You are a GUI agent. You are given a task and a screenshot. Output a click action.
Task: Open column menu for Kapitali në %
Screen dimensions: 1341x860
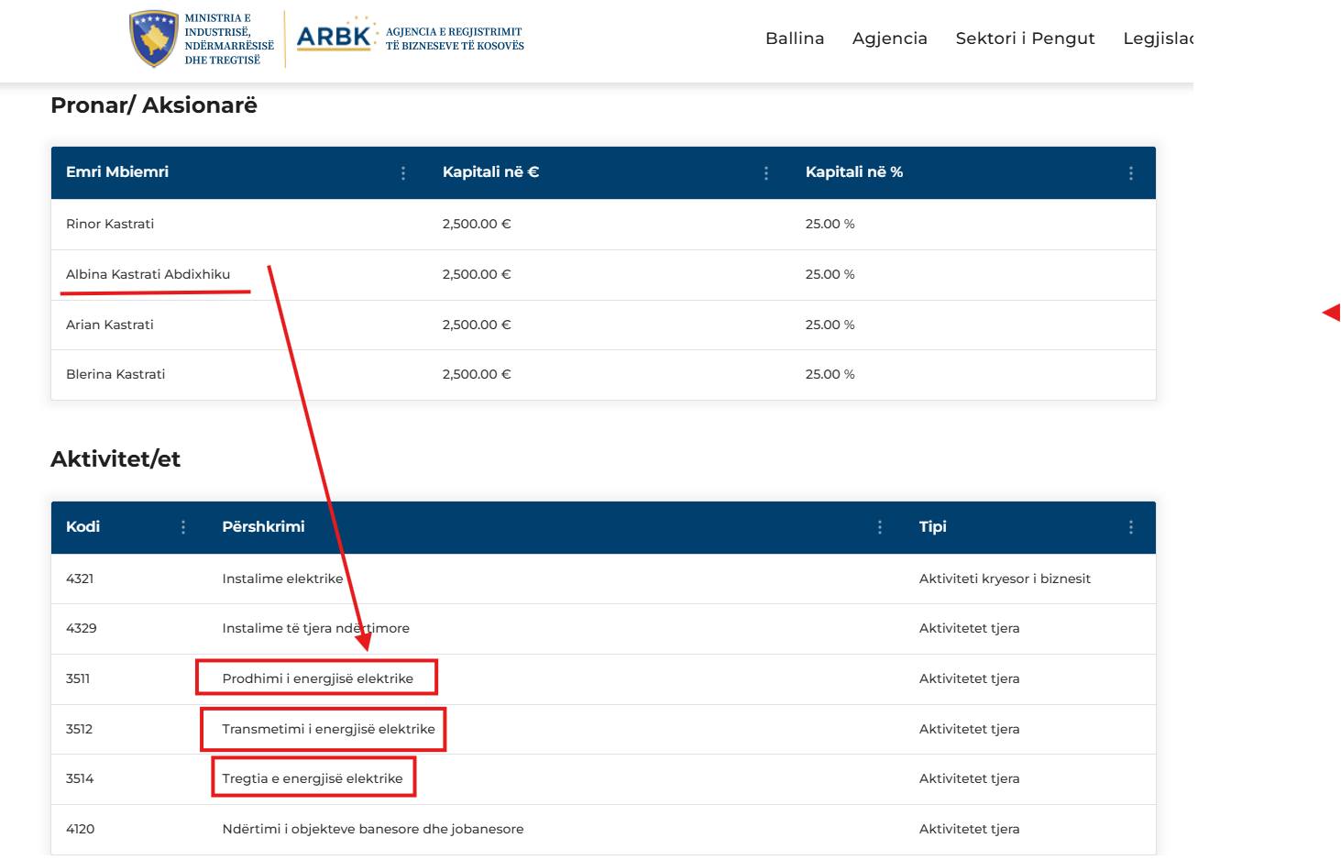coord(1130,173)
